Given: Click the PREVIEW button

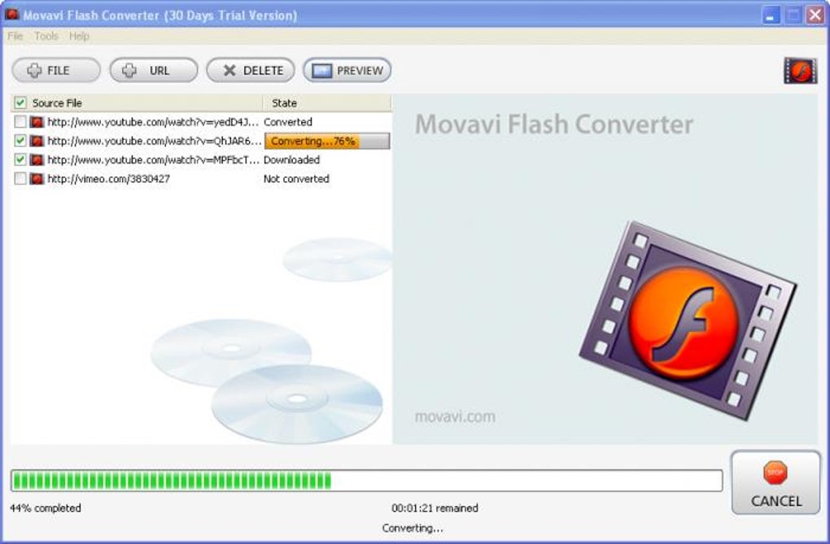Looking at the screenshot, I should pyautogui.click(x=347, y=71).
